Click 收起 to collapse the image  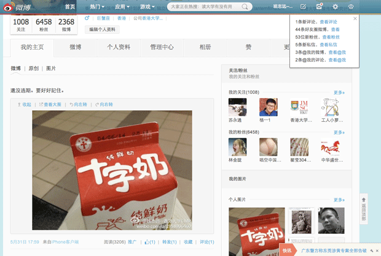pos(25,104)
